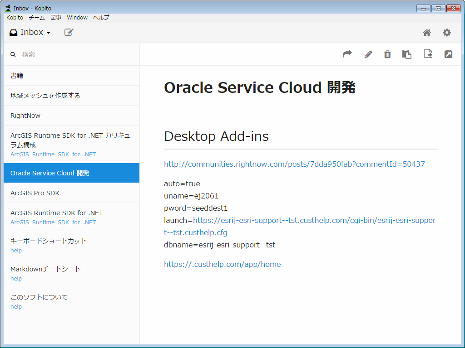Open the custhelp.com/app/home link
The width and height of the screenshot is (465, 348).
tap(223, 264)
